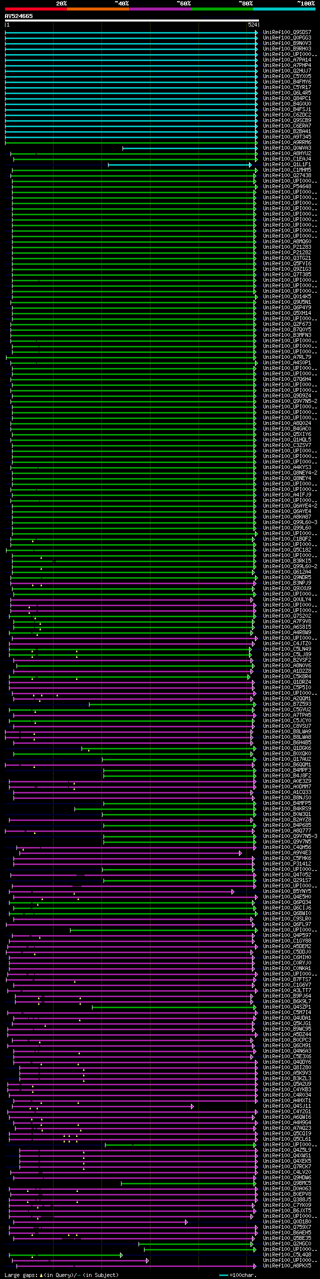The height and width of the screenshot is (1279, 320).
Task: Select label UniRef100_Q8I280
Action: 287,1068
